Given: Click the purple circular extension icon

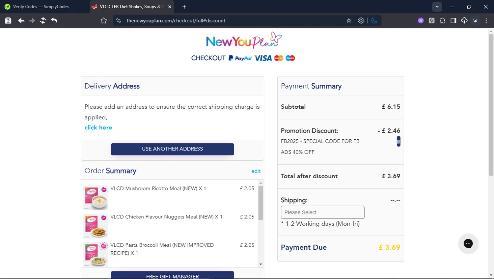Looking at the screenshot, I should pyautogui.click(x=421, y=21).
